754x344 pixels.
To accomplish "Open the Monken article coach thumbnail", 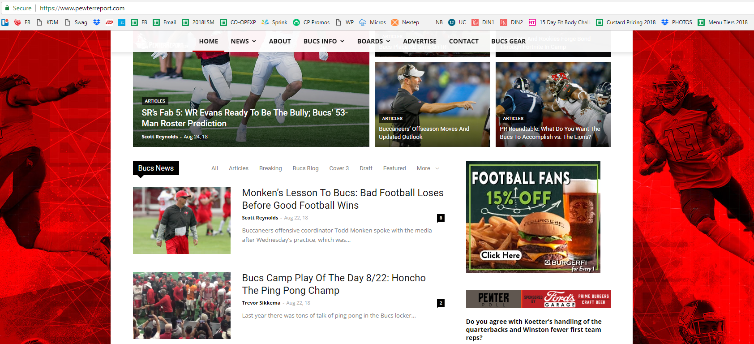I will [x=182, y=220].
